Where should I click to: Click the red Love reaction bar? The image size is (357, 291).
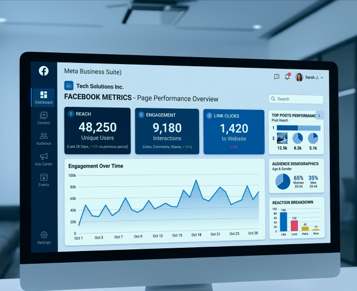coord(294,226)
